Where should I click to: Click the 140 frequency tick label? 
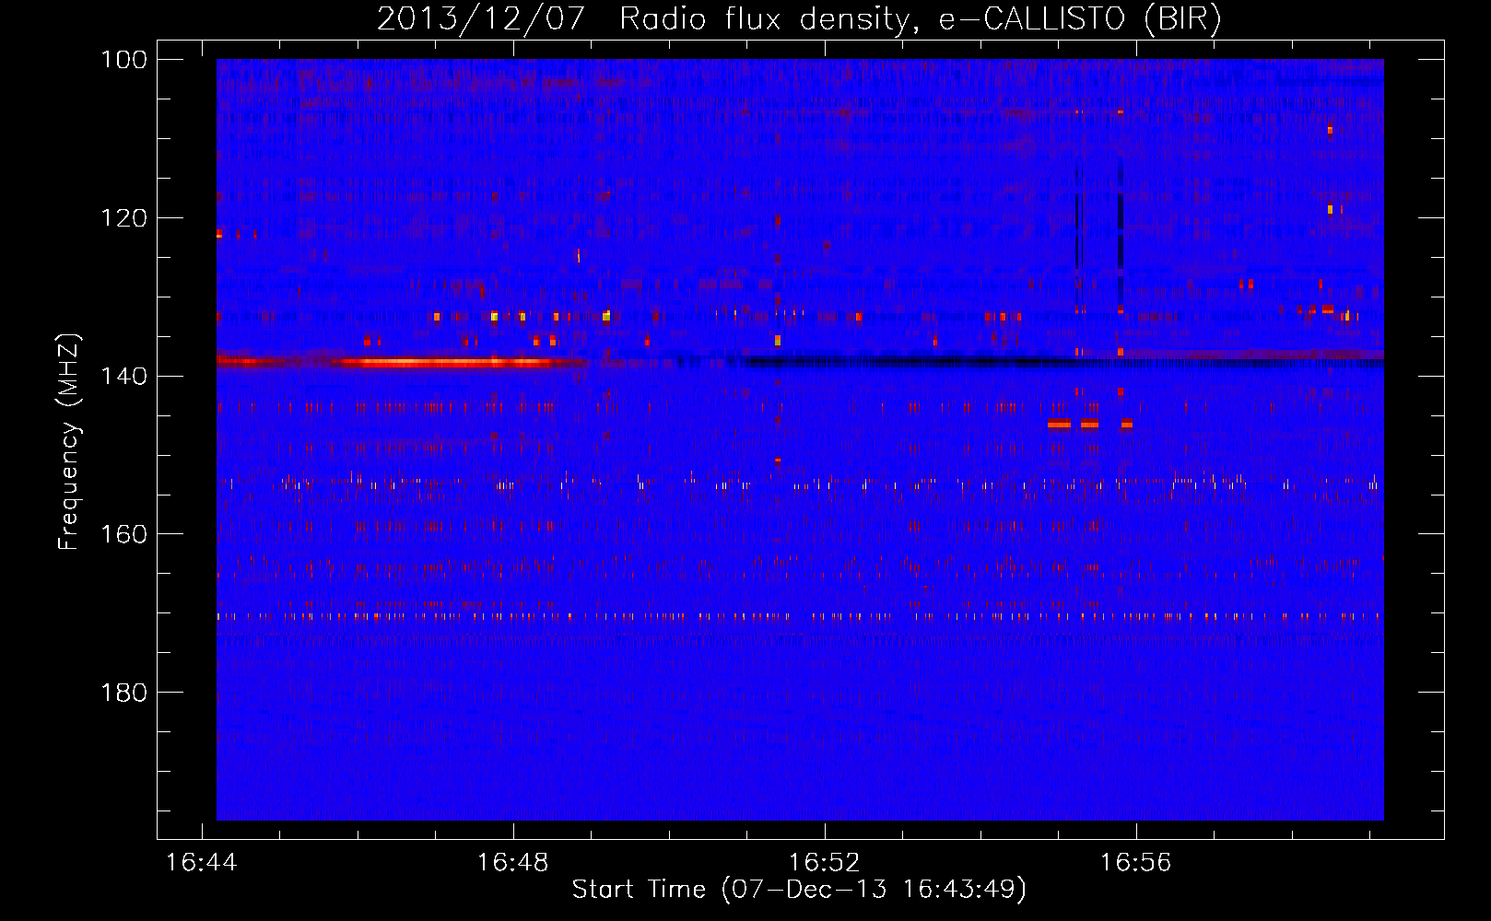pyautogui.click(x=124, y=376)
